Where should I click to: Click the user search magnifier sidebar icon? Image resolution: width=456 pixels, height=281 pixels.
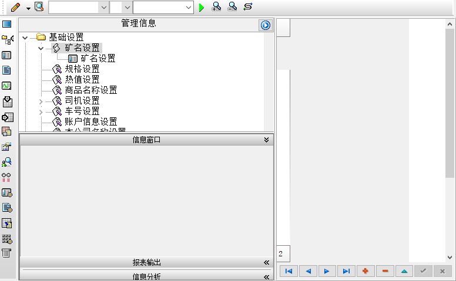click(x=6, y=162)
